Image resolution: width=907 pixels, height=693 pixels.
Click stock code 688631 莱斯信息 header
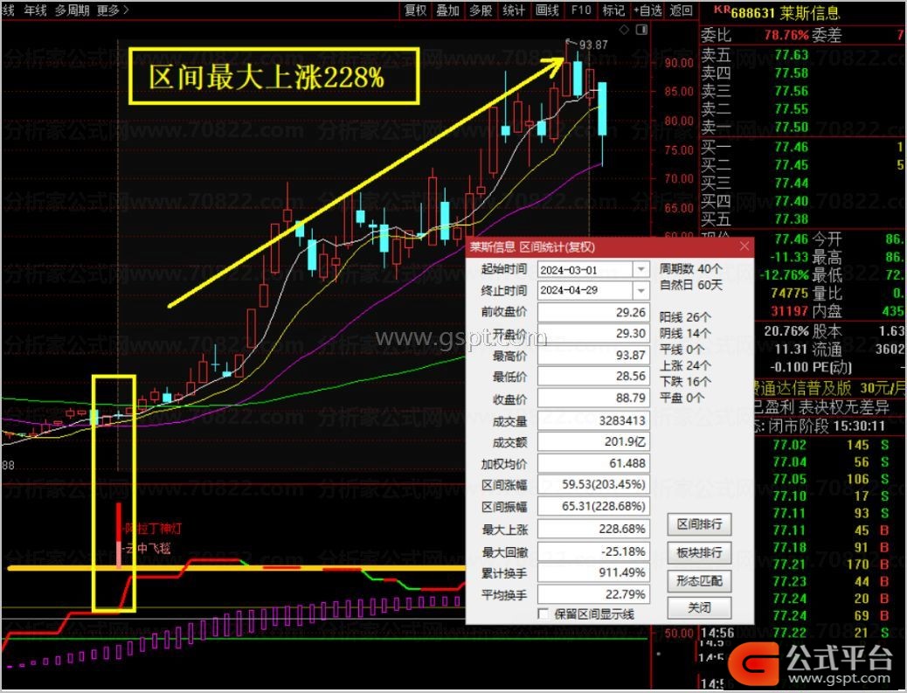click(785, 11)
